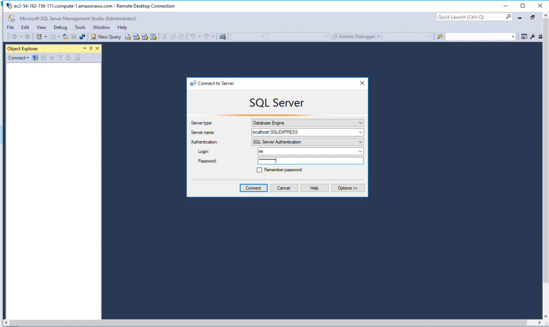This screenshot has width=549, height=327.
Task: Open the Tools menu
Action: pos(80,27)
